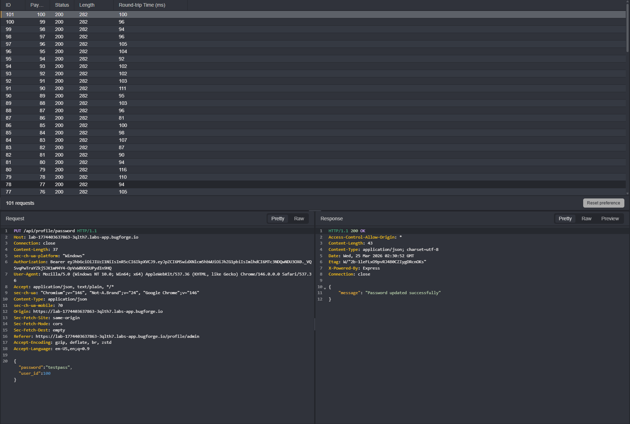Screen dimensions: 630x424
Task: Click the Reset preference button
Action: [x=604, y=203]
